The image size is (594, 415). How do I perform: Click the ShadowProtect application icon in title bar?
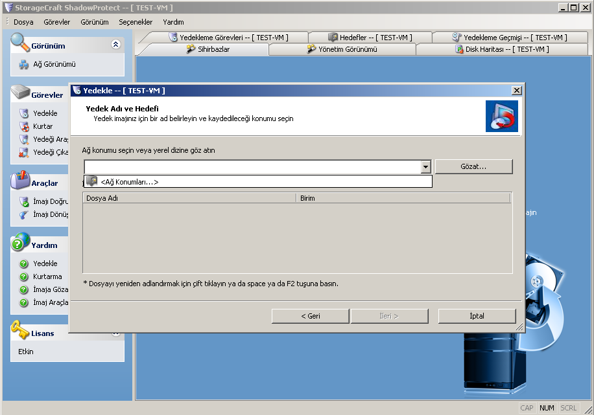8,7
